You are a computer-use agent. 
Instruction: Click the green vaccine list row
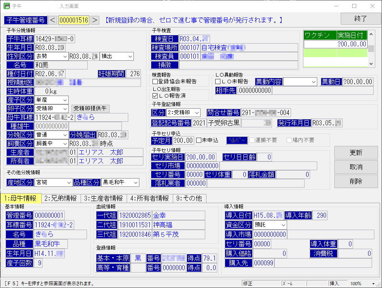[x=336, y=53]
